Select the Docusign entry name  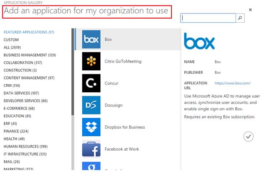113,105
